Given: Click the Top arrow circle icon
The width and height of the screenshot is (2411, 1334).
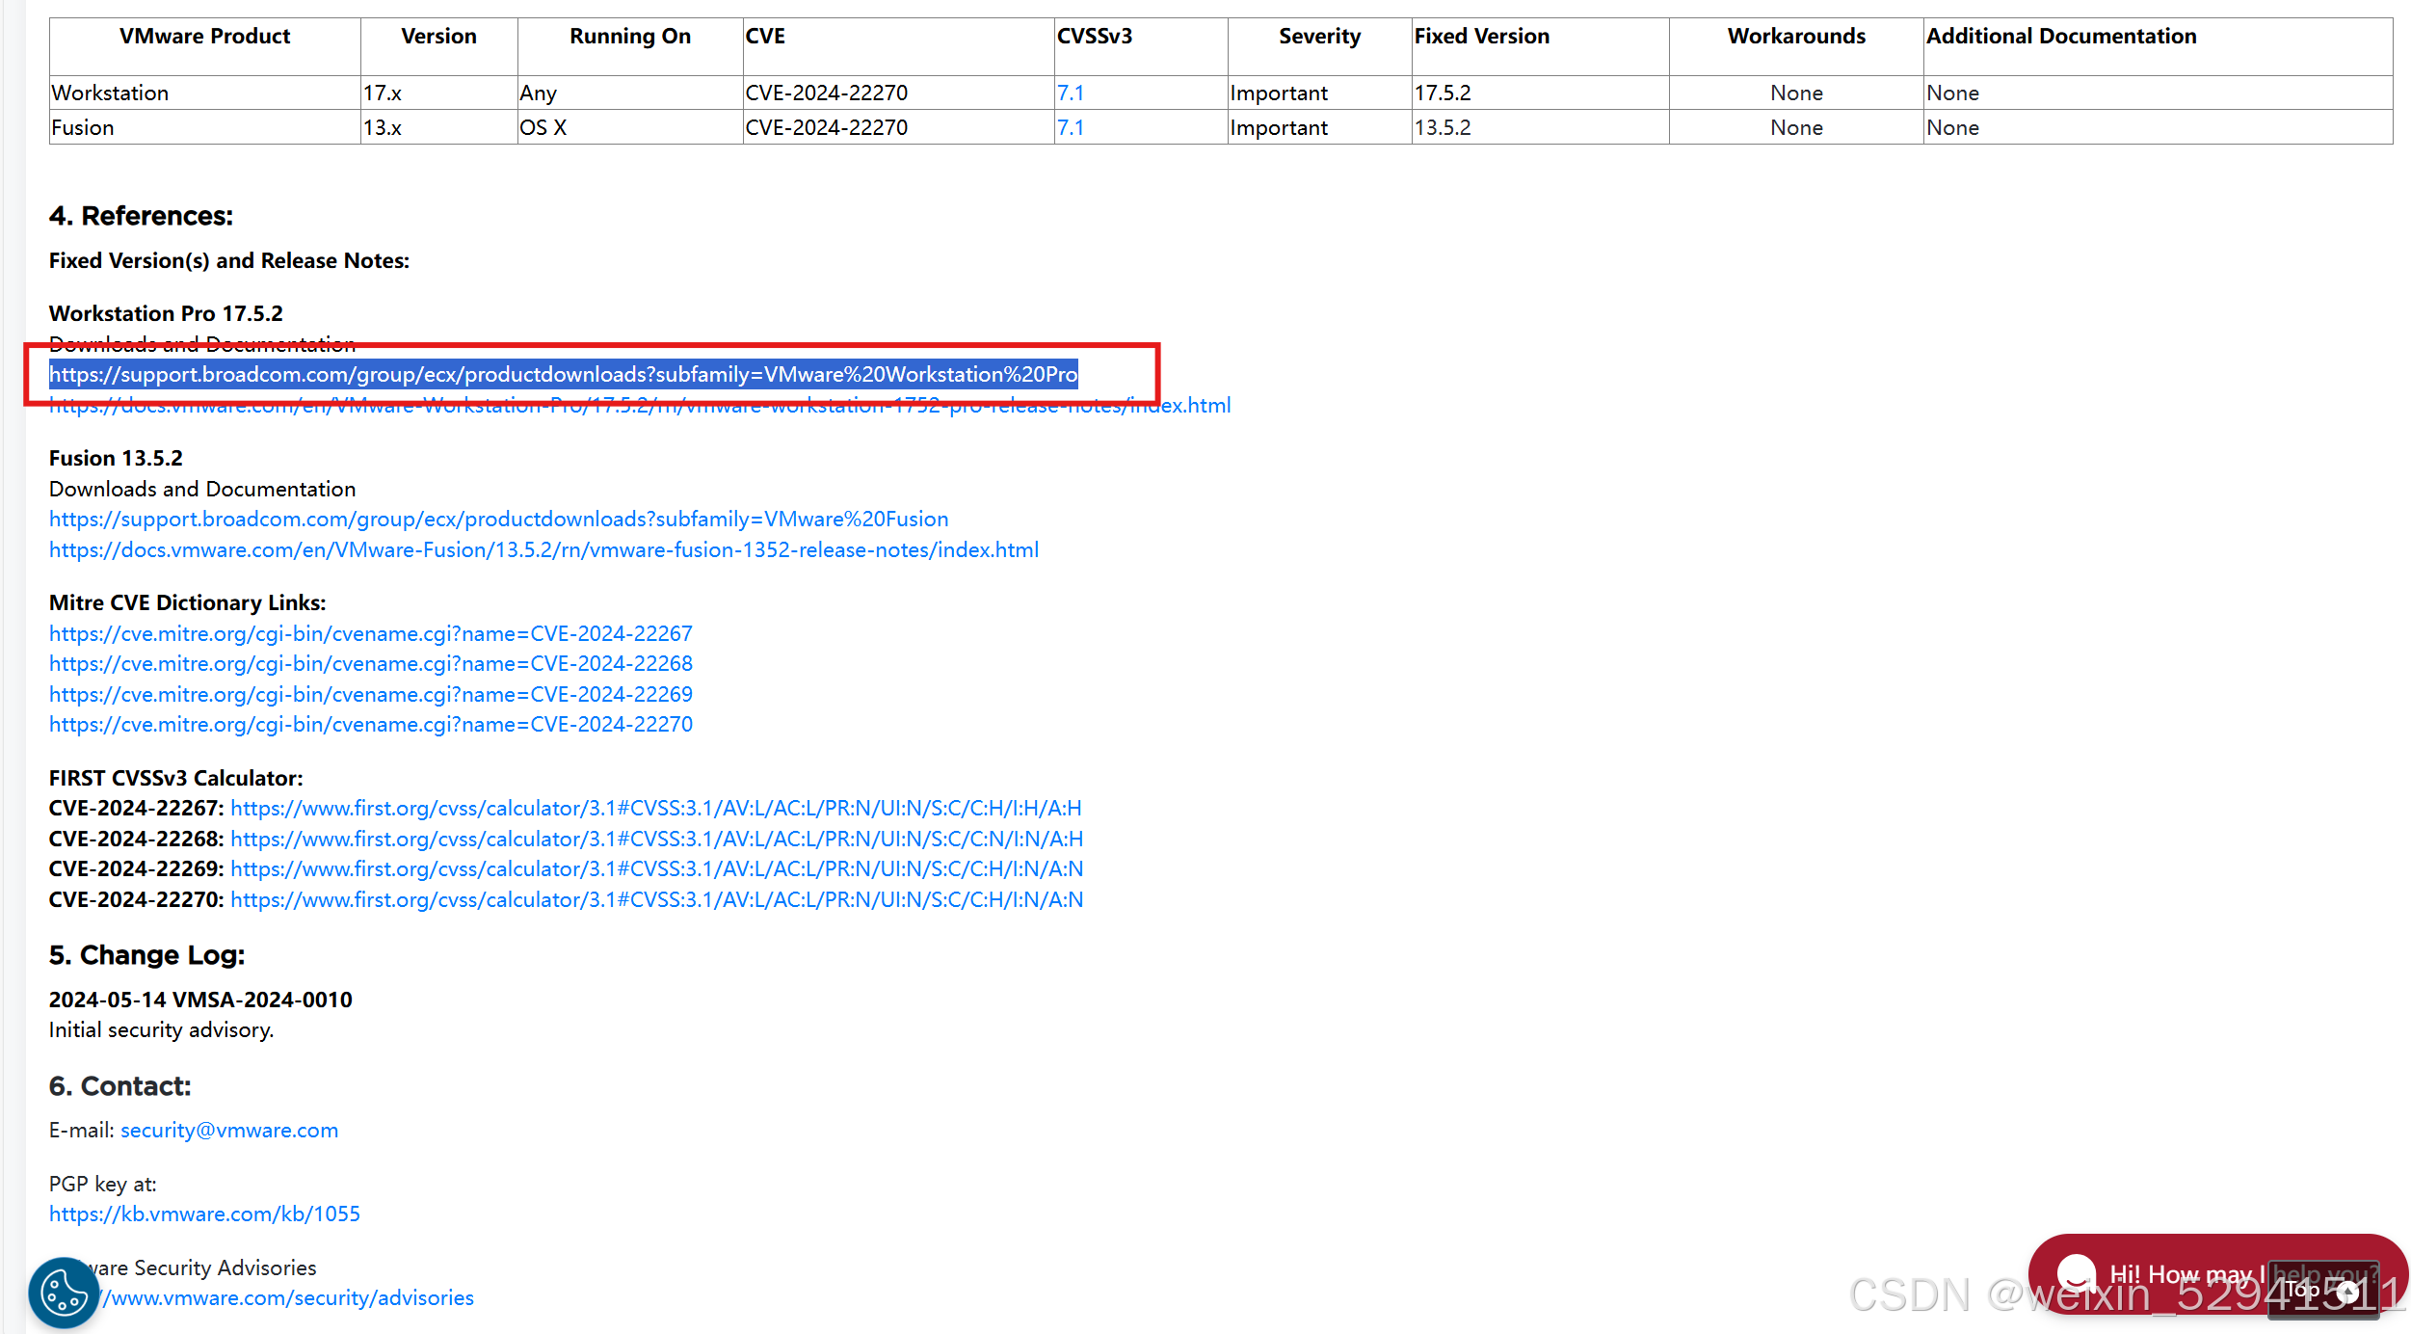Looking at the screenshot, I should (2347, 1292).
